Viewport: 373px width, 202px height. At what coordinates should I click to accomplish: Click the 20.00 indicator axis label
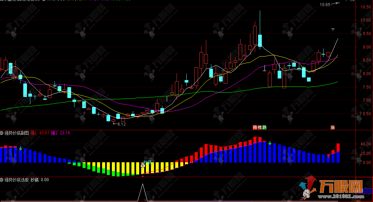pos(366,154)
